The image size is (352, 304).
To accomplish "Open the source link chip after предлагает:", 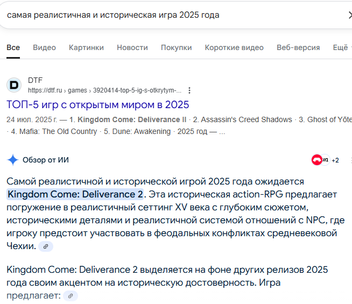I will [x=71, y=296].
